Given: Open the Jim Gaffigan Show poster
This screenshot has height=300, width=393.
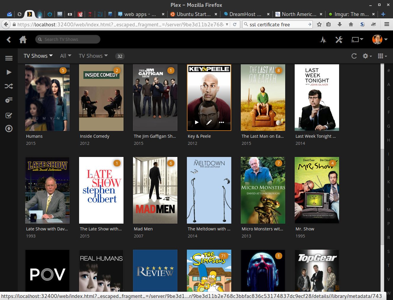Looking at the screenshot, I should [155, 97].
